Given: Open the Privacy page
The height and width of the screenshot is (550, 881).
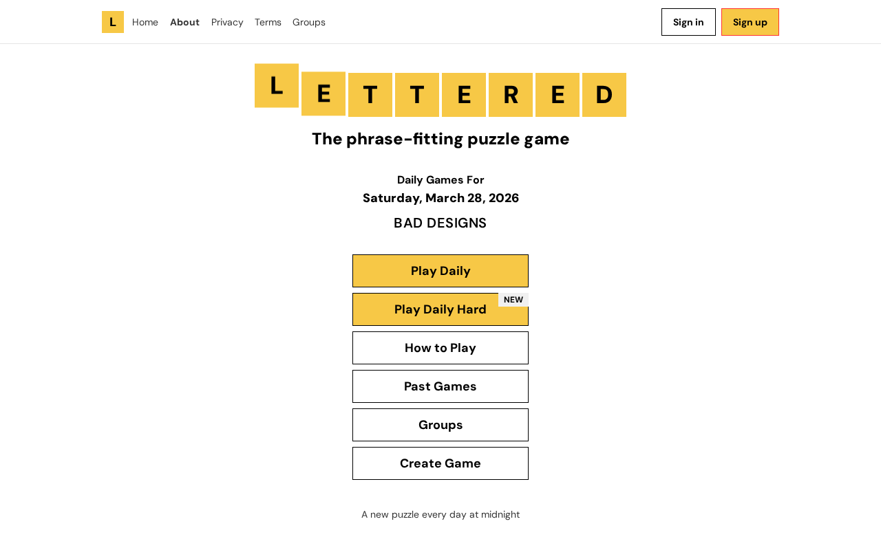Looking at the screenshot, I should [227, 22].
